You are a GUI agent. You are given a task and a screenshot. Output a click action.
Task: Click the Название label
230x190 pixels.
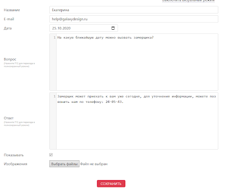[12, 10]
